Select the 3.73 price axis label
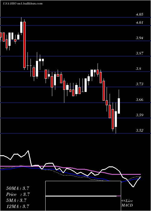 [140, 84]
